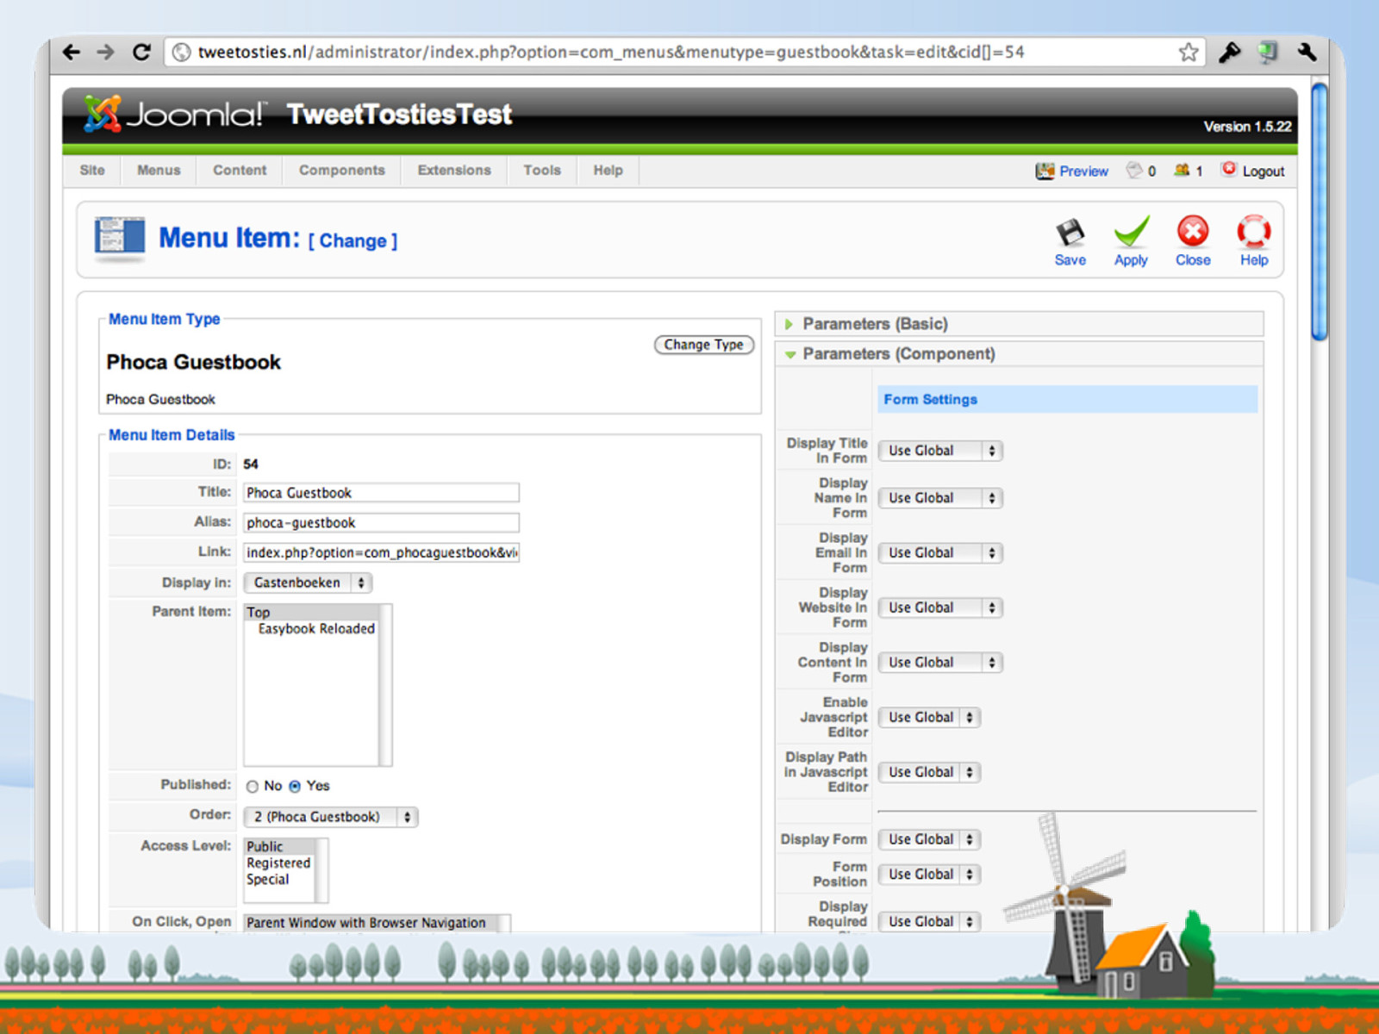
Task: Open the Display Form dropdown
Action: pos(929,839)
